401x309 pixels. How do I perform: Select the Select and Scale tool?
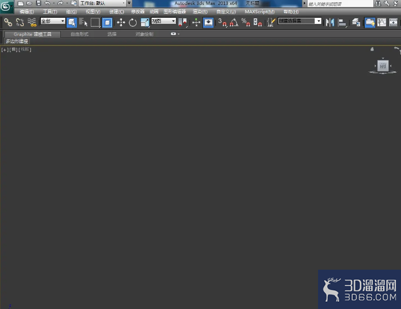pyautogui.click(x=145, y=23)
